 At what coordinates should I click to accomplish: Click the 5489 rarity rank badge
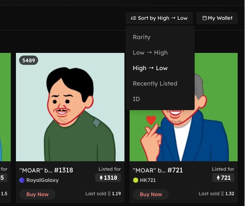(x=28, y=60)
